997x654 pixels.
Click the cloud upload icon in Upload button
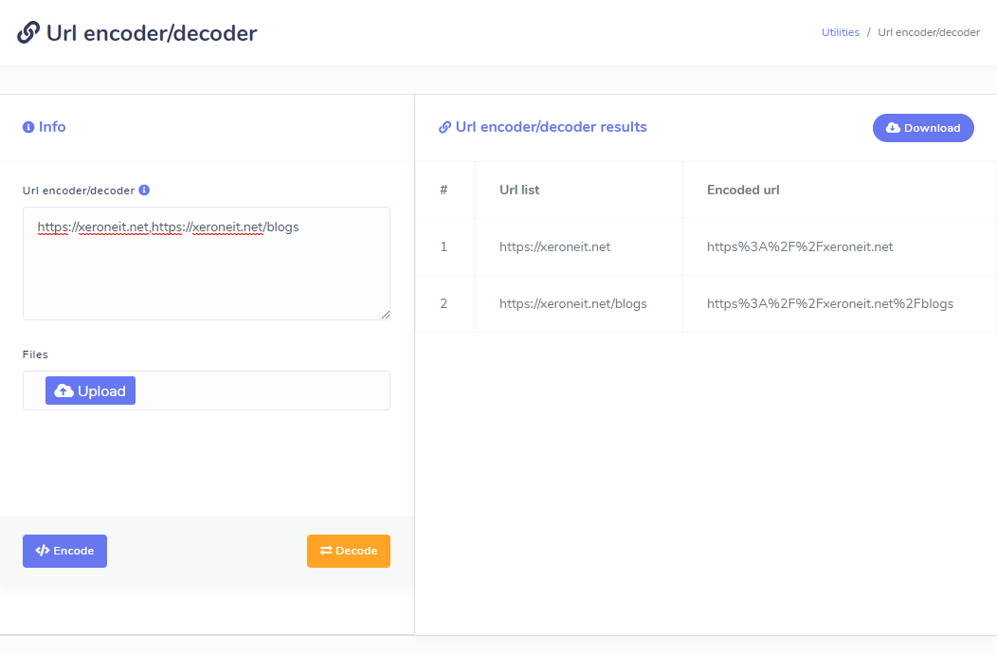[63, 391]
